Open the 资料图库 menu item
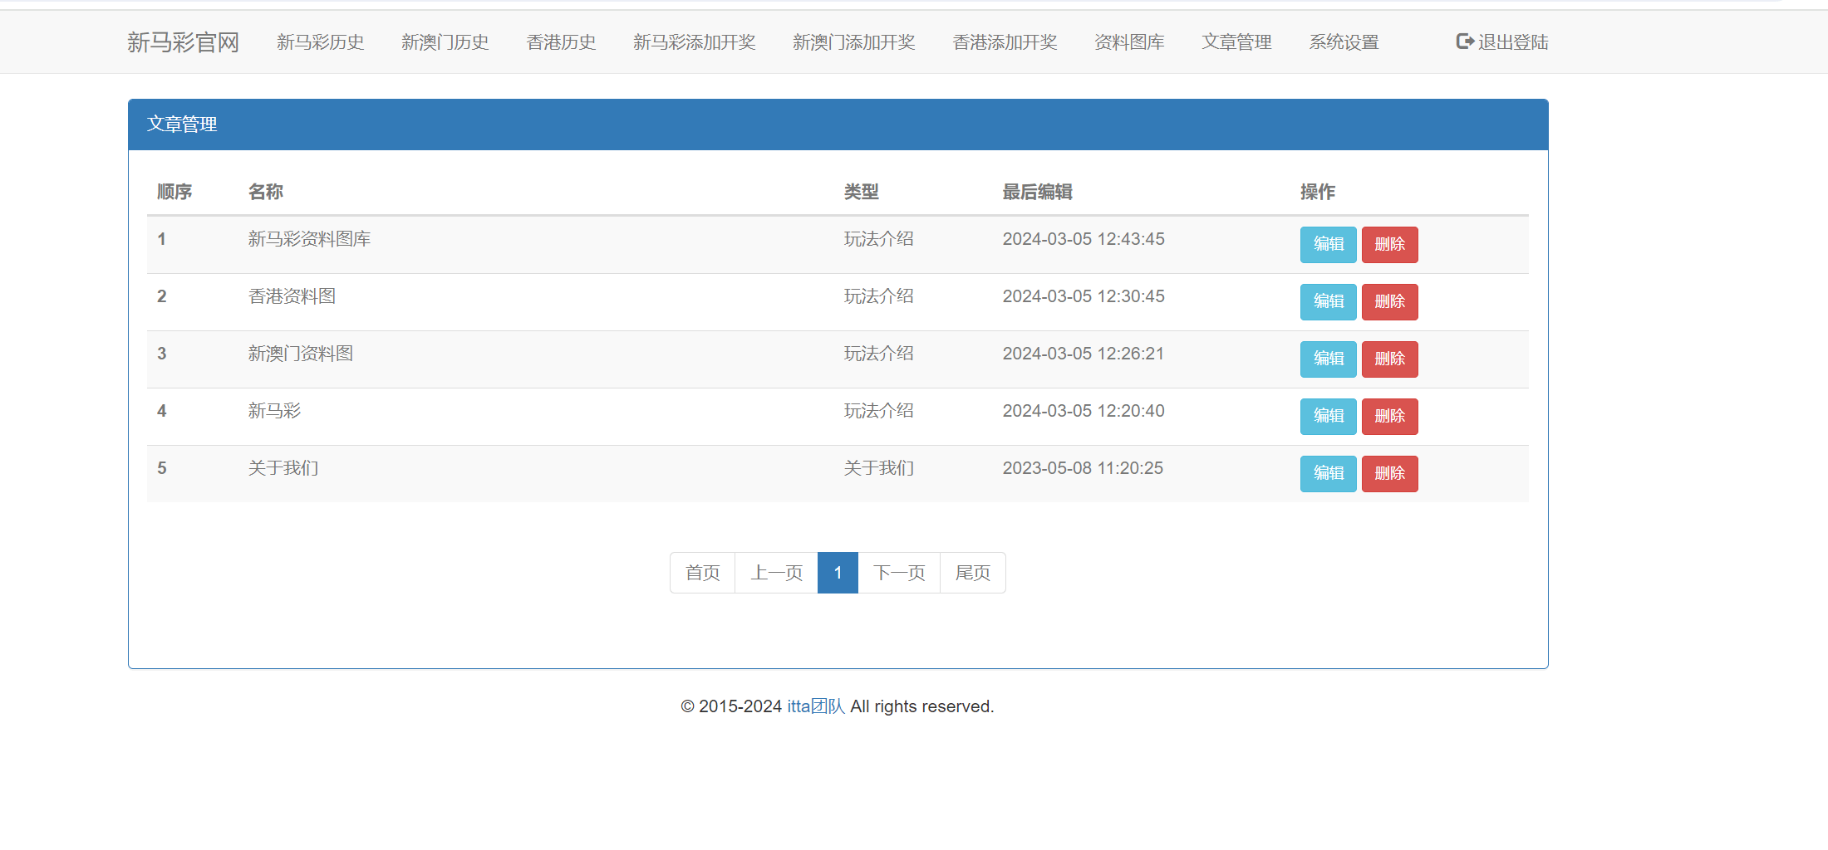 point(1129,42)
